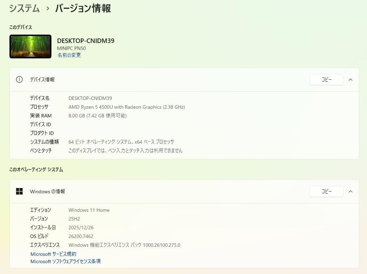Click the インストール日 label

tap(43, 228)
